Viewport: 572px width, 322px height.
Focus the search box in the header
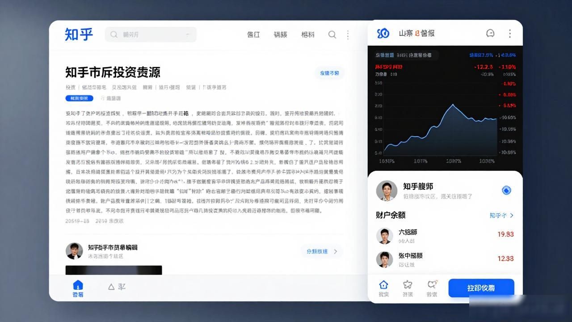151,34
